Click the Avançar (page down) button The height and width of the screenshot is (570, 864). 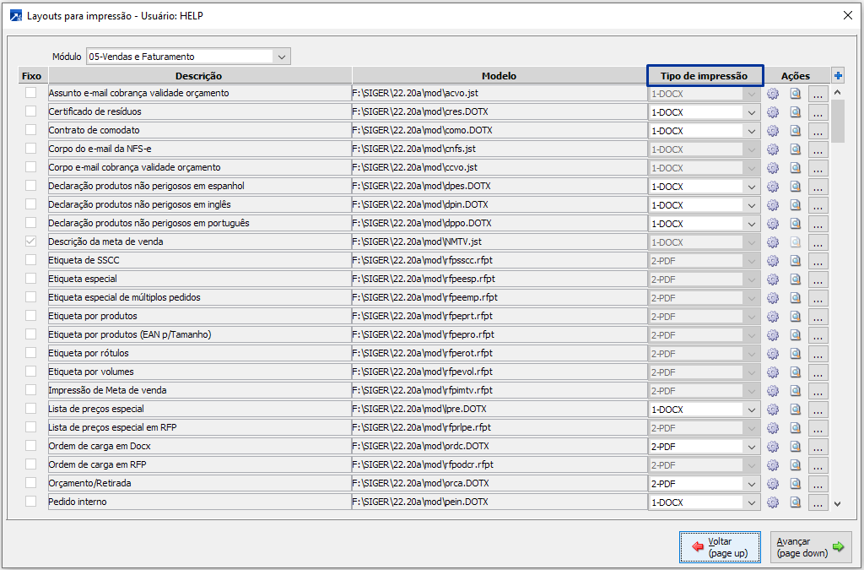811,547
